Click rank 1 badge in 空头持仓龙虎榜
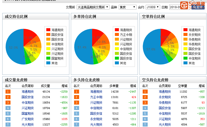This screenshot has width=207, height=127. [145, 92]
